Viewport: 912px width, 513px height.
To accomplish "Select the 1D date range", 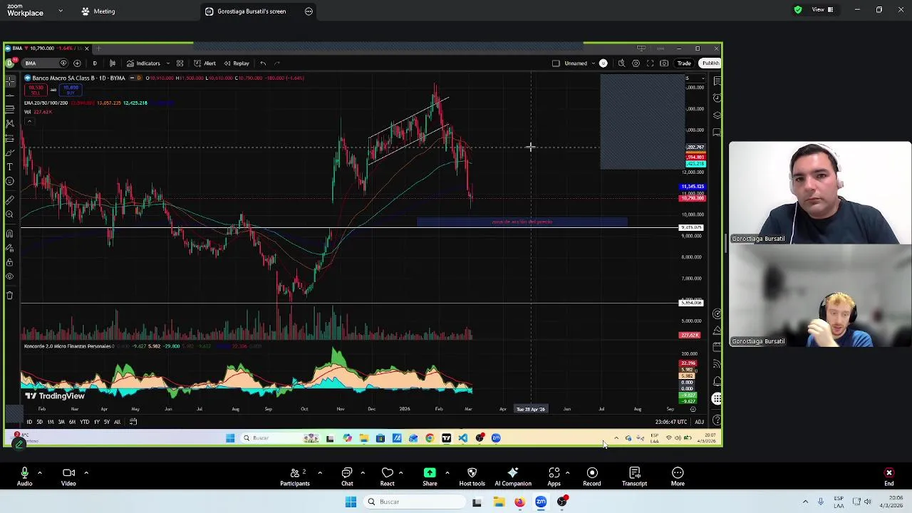I will 29,422.
